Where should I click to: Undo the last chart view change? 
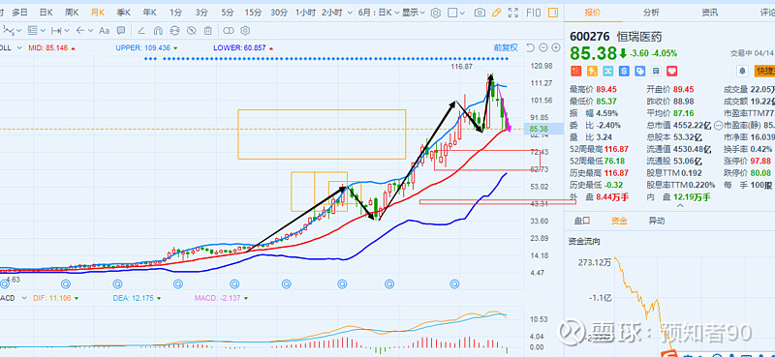(530, 47)
